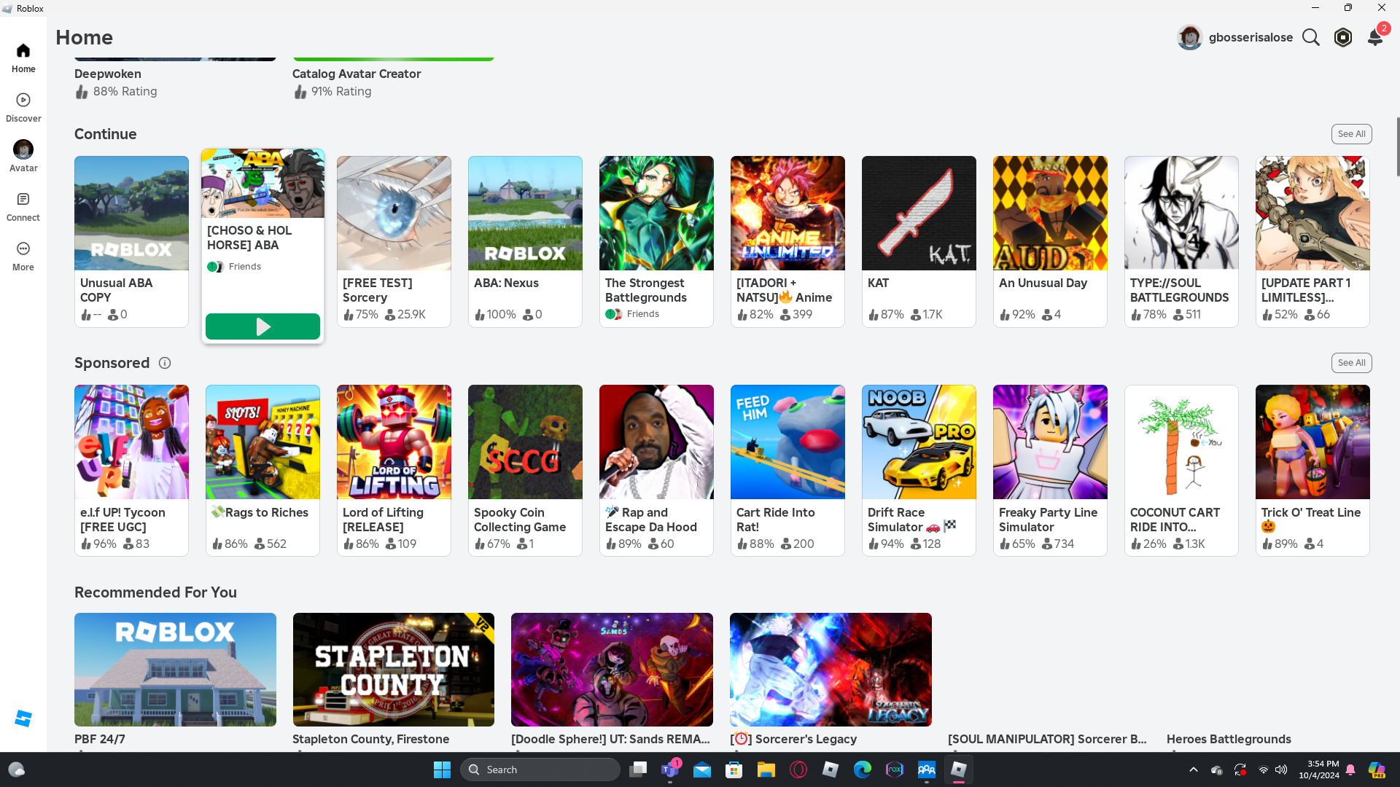Image resolution: width=1400 pixels, height=787 pixels.
Task: Open the Avatar page in sidebar
Action: click(x=23, y=157)
